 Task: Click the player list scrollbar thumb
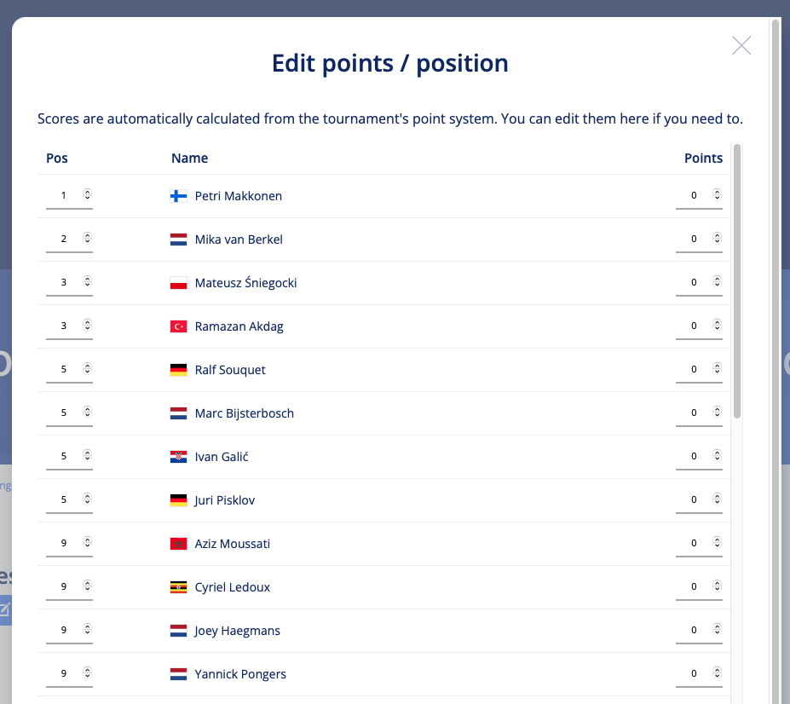pos(737,281)
